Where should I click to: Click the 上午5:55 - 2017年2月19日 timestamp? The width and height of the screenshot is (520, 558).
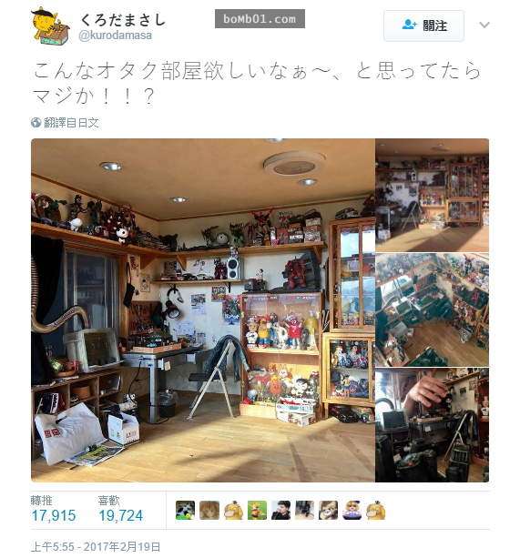point(96,546)
